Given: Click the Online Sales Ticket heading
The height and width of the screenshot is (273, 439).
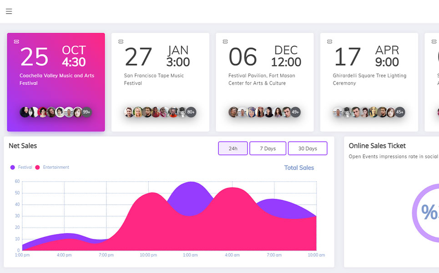Looking at the screenshot, I should pyautogui.click(x=377, y=146).
